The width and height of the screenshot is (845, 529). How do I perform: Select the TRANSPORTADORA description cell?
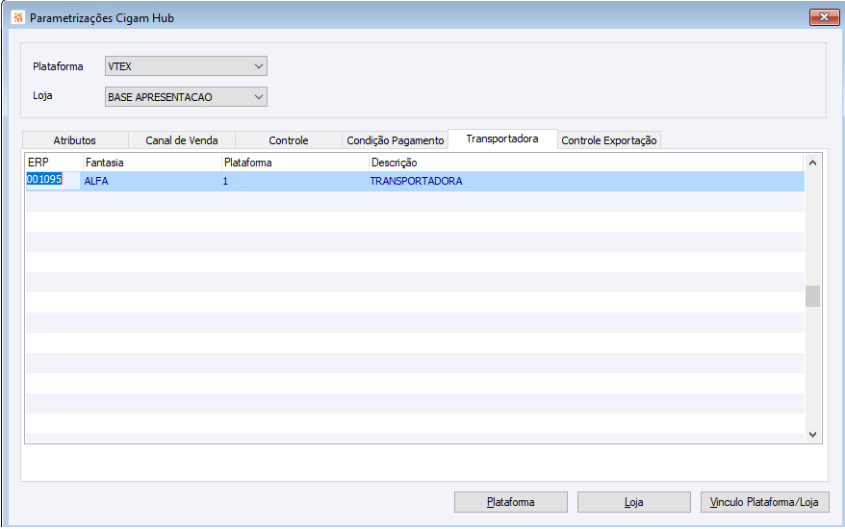[586, 181]
